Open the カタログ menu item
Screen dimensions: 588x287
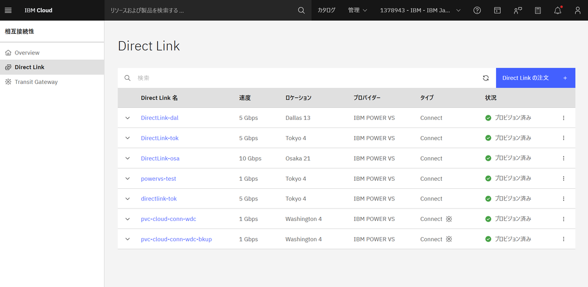click(326, 10)
